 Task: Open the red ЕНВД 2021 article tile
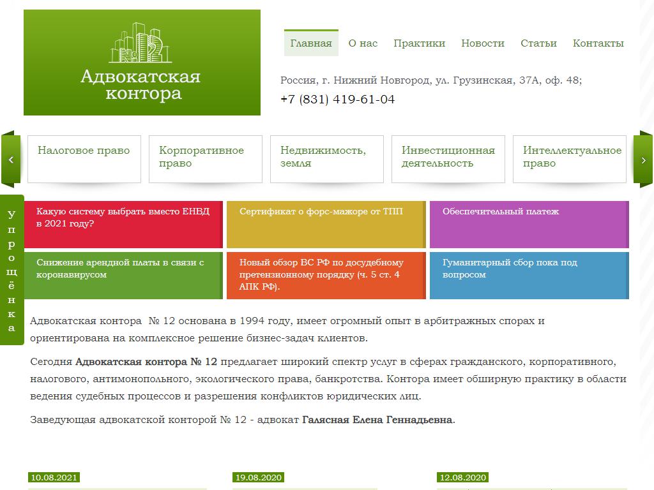pyautogui.click(x=123, y=224)
